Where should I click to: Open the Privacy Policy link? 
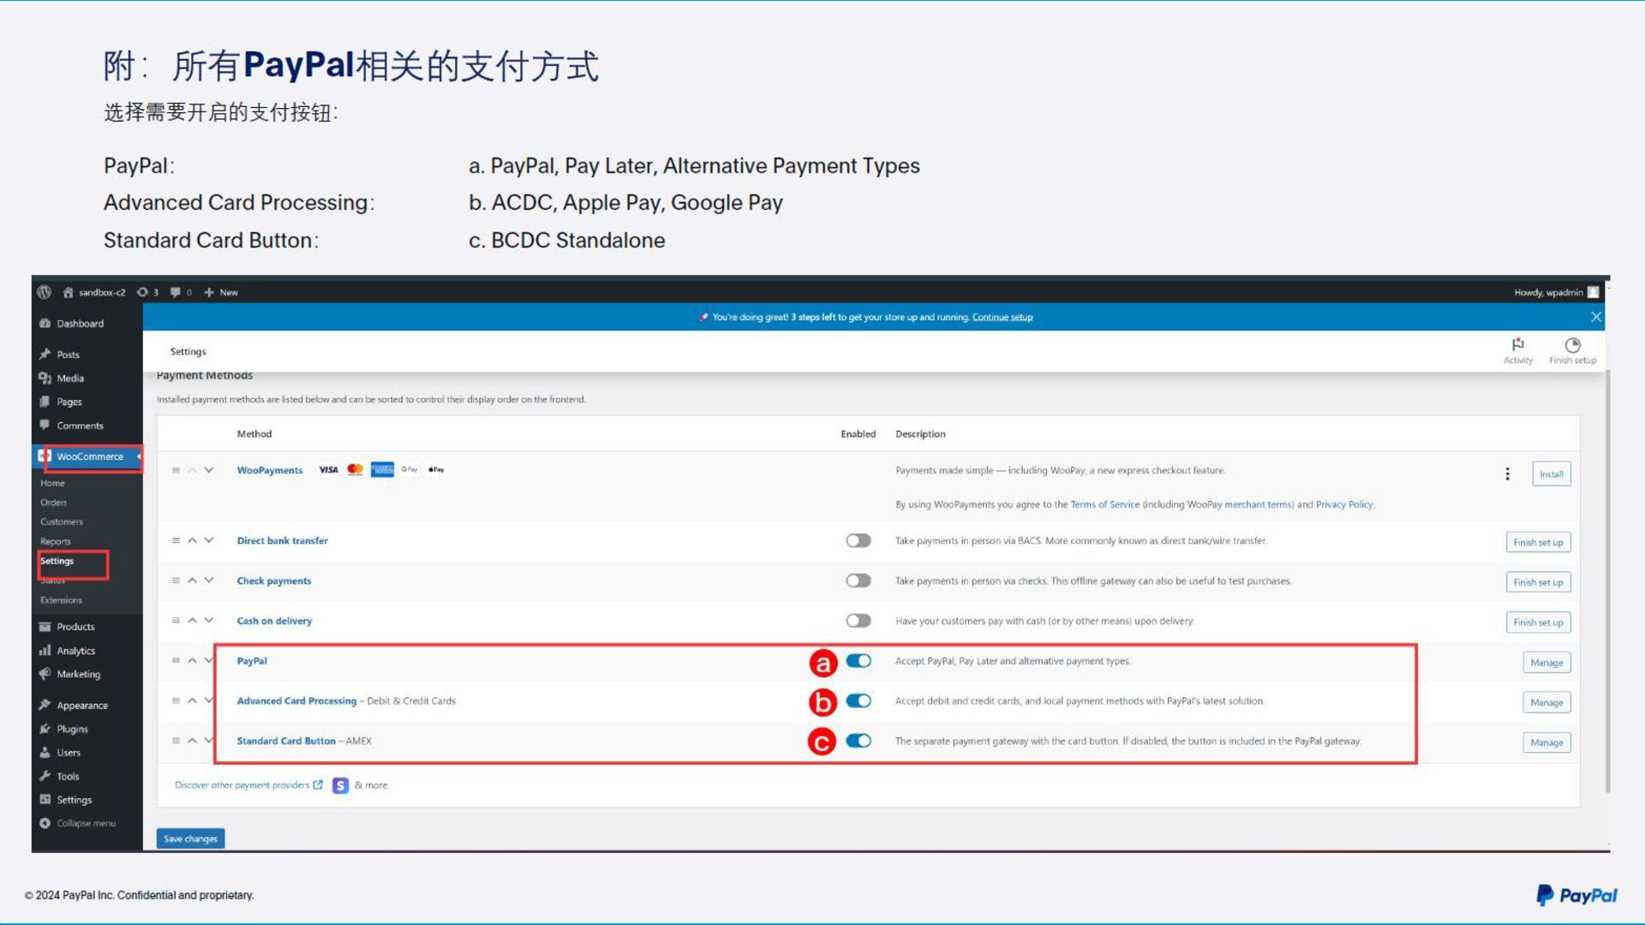point(1344,504)
